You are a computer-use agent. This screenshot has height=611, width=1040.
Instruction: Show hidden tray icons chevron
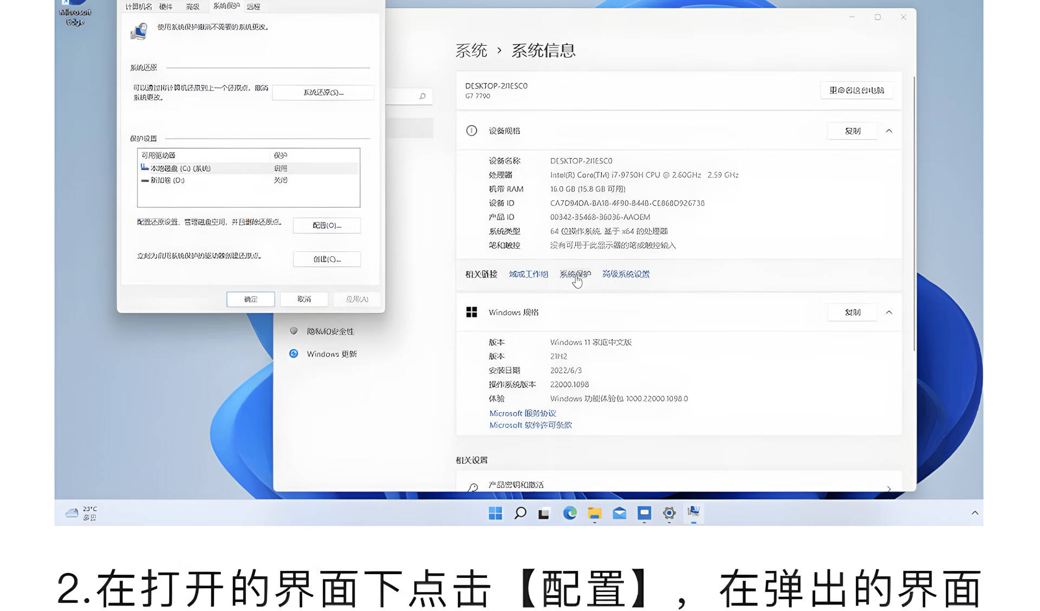pyautogui.click(x=974, y=513)
